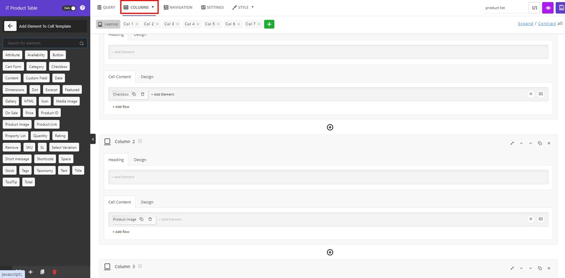The image size is (565, 278).
Task: Collapse Column 2 with the shrink arrows icon
Action: (512, 143)
